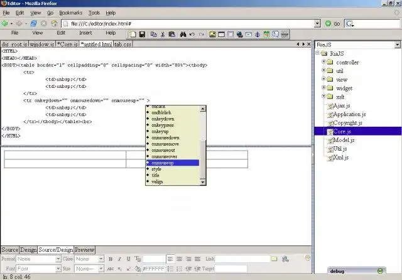Switch to Source view tab
This screenshot has width=402, height=280.
pyautogui.click(x=10, y=250)
